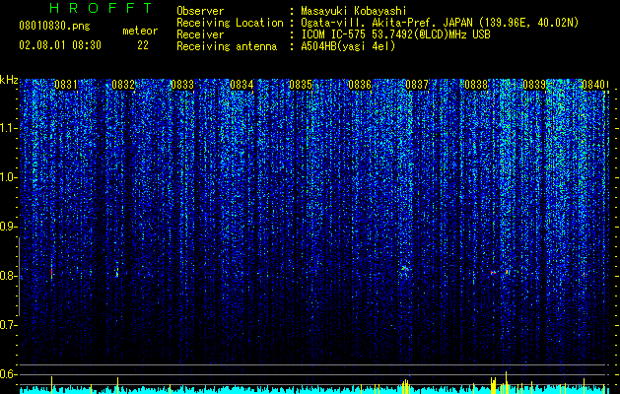
Task: Click the 0836 time marker
Action: (360, 85)
